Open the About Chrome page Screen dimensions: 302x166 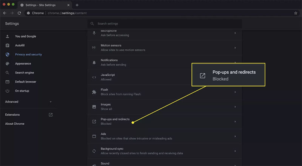tap(15, 124)
